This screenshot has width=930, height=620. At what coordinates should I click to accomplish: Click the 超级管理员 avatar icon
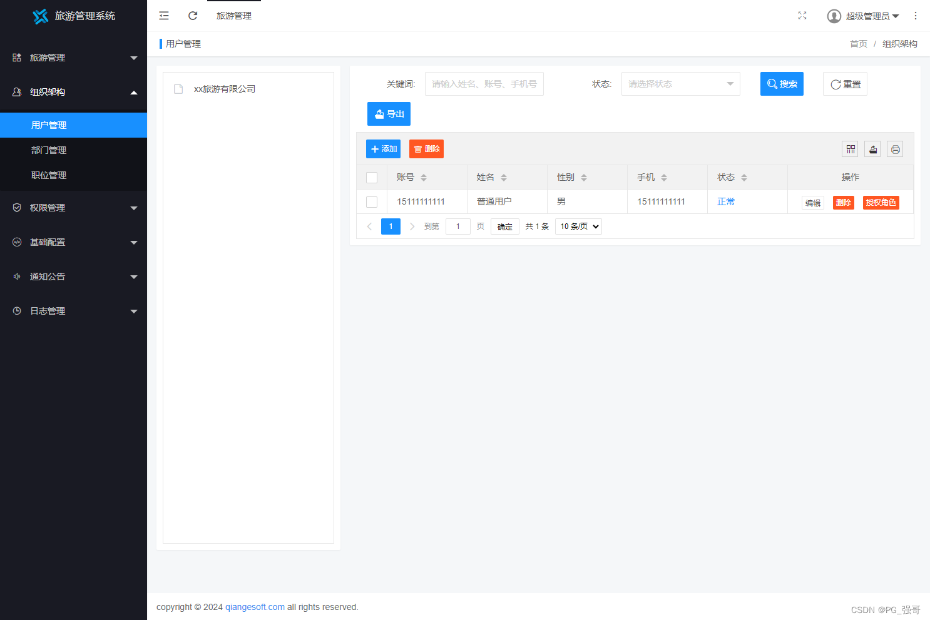tap(834, 16)
